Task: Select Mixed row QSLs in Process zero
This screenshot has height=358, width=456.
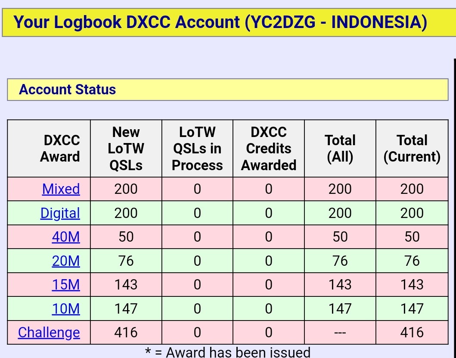Action: pos(197,189)
